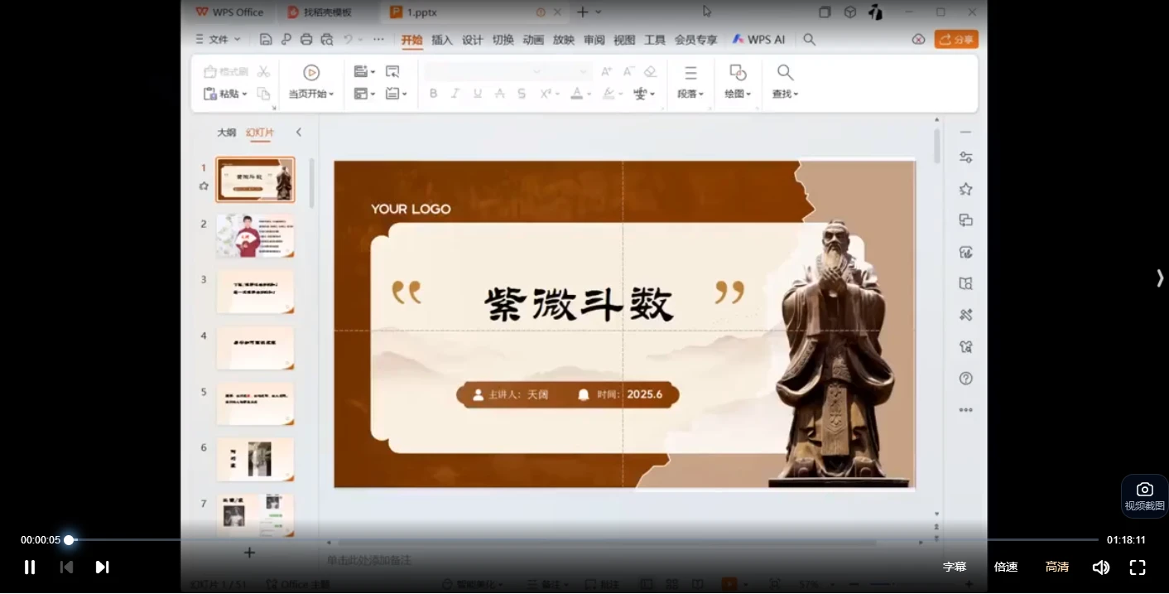The height and width of the screenshot is (594, 1169).
Task: Collapse the slide panel with chevron
Action: pos(299,133)
